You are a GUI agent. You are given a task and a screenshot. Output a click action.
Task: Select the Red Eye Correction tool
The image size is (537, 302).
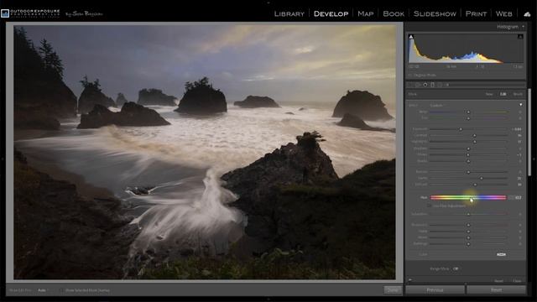(x=425, y=85)
